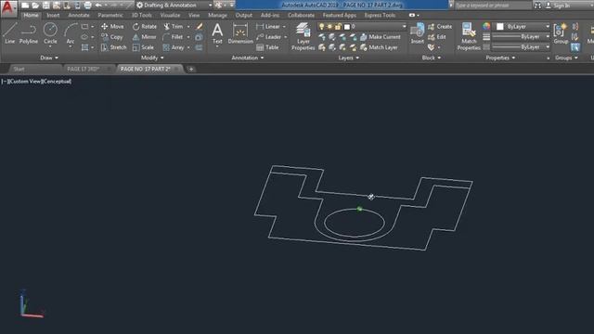This screenshot has width=594, height=334.
Task: Select the Line tool
Action: [10, 33]
